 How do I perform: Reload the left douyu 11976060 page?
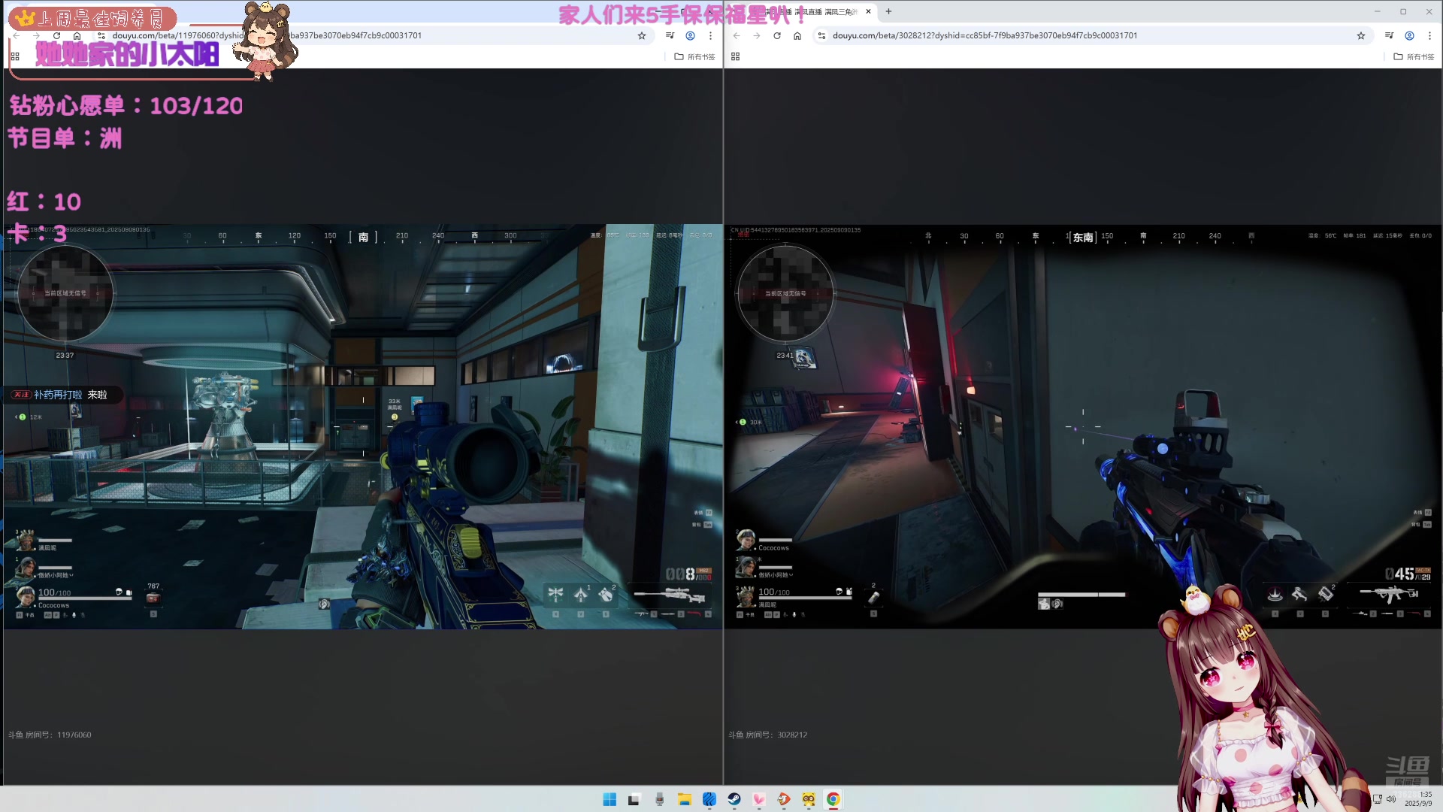pyautogui.click(x=56, y=35)
